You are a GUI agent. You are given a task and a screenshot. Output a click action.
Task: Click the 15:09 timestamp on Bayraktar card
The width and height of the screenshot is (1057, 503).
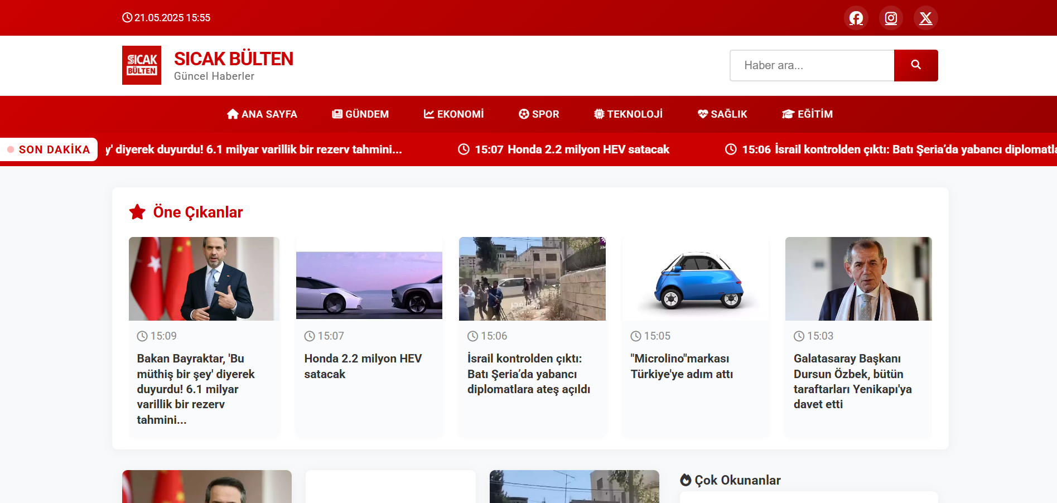coord(157,336)
